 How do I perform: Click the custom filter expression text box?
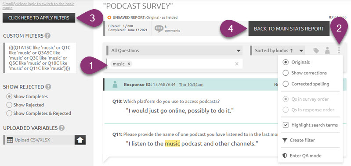(x=40, y=58)
